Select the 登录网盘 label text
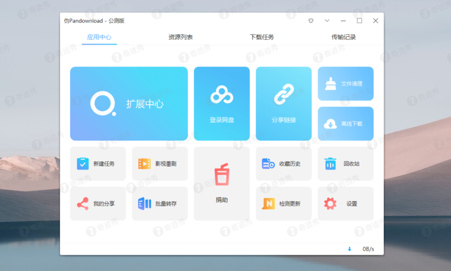Screen dimensions: 451x271 (x=222, y=120)
